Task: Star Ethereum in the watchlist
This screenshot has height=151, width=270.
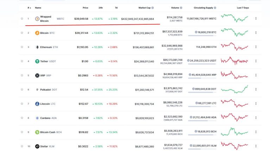Action: [22, 47]
